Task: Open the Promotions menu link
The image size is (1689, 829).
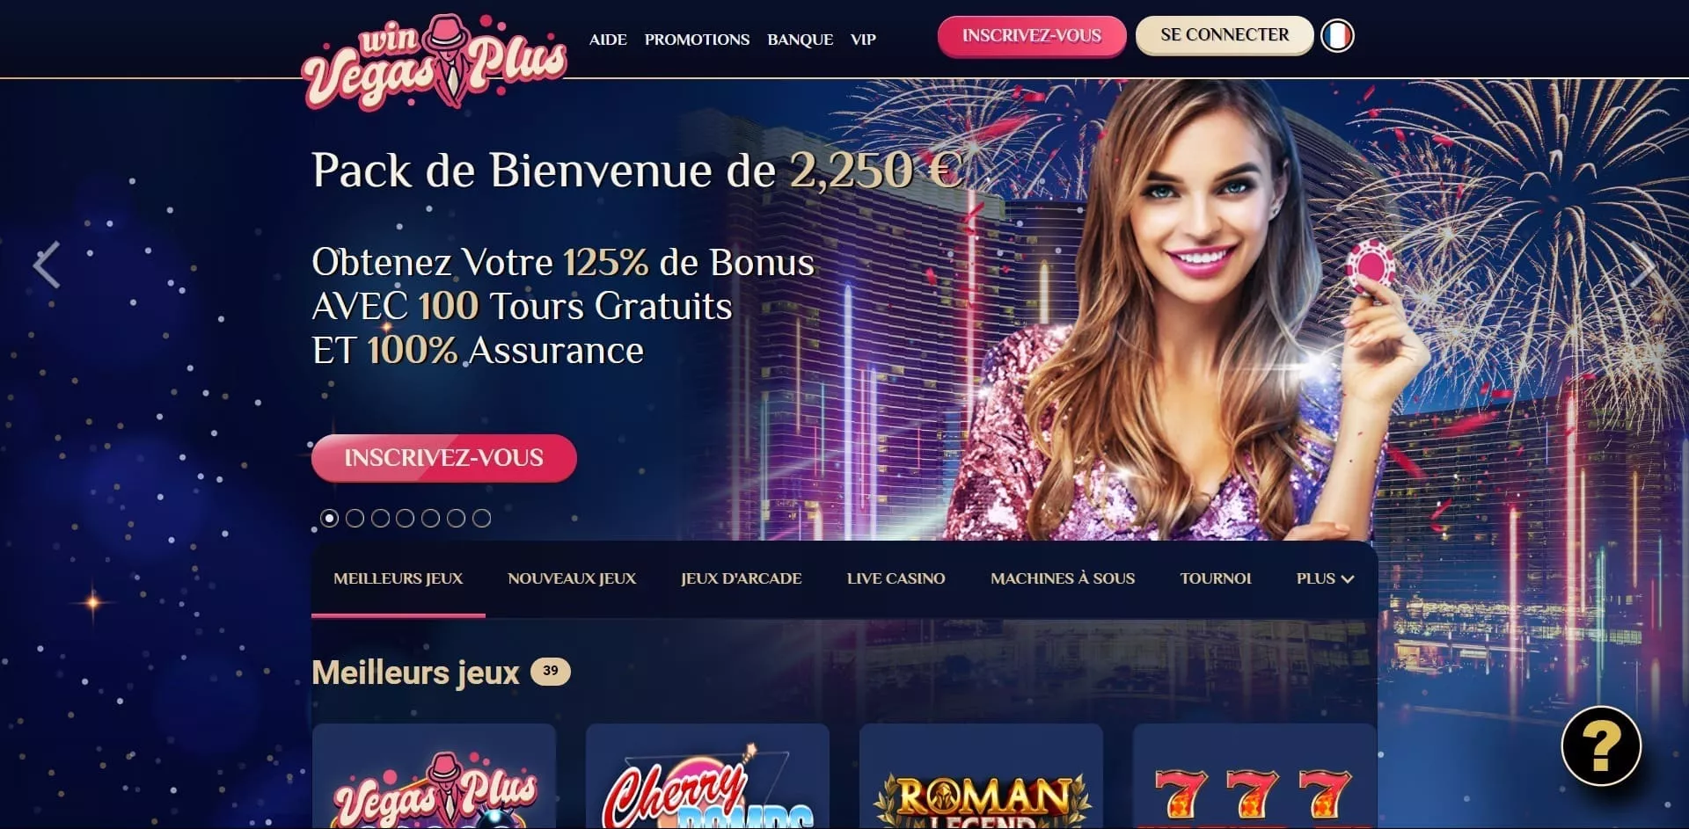Action: pos(697,40)
